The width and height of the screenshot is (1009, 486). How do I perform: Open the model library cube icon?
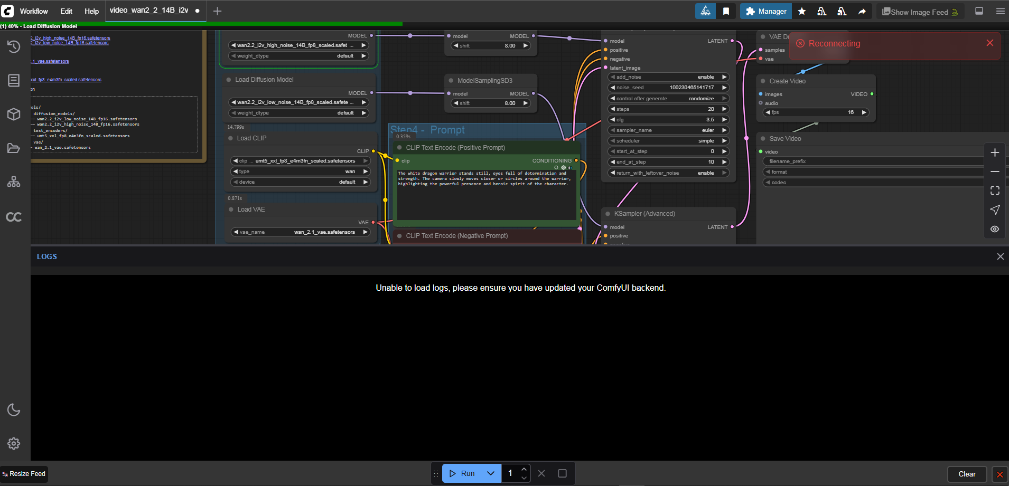point(14,114)
